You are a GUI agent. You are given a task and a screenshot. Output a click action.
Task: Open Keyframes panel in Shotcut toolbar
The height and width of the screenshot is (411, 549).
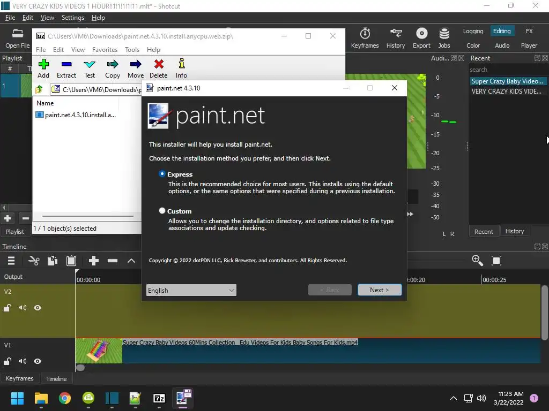(365, 38)
